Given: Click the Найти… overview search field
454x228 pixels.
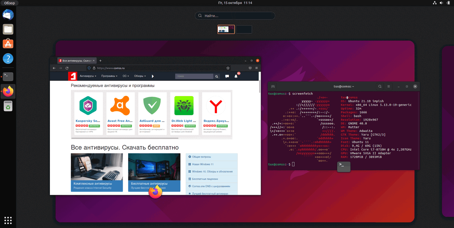Looking at the screenshot, I should pyautogui.click(x=235, y=16).
